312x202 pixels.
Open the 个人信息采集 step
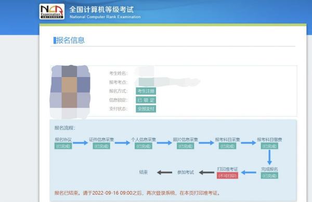click(x=144, y=140)
